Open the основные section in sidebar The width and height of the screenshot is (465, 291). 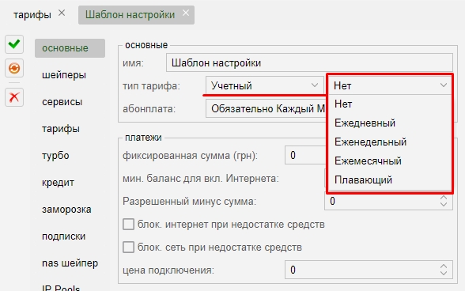click(70, 48)
